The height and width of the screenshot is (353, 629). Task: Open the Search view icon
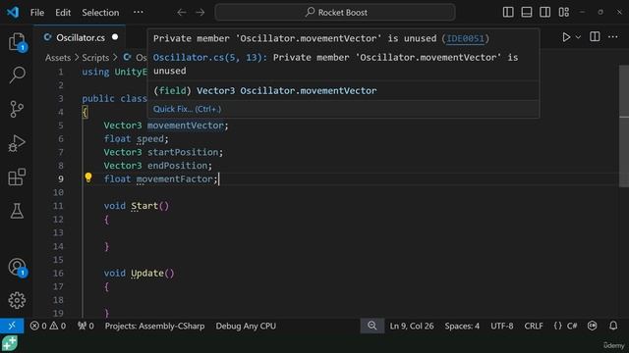(x=17, y=75)
